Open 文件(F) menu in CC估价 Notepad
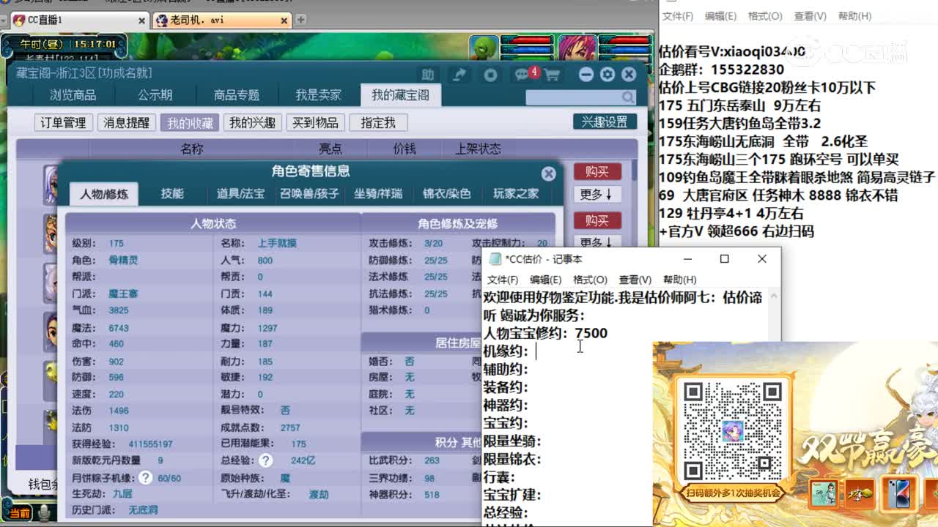938x527 pixels. [503, 280]
